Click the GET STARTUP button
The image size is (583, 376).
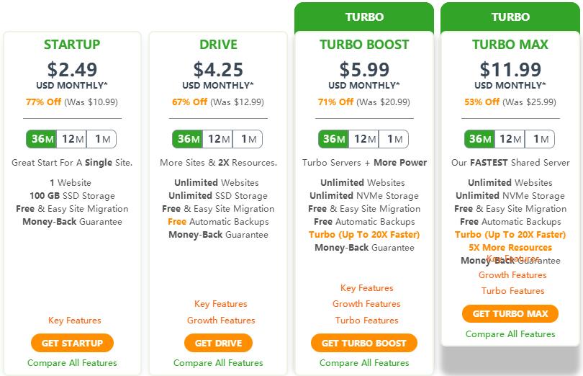[x=72, y=343]
